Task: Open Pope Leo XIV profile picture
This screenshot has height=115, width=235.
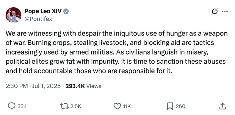Action: click(14, 15)
